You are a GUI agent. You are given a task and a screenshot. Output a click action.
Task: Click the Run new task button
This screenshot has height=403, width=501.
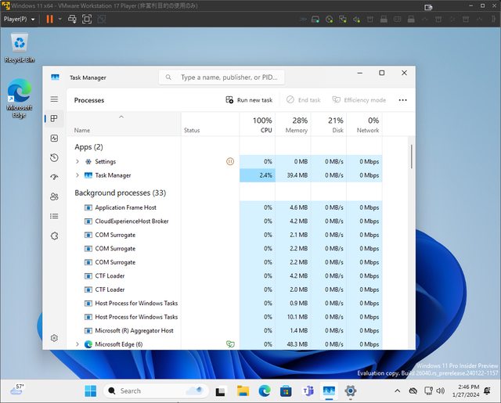pos(249,100)
